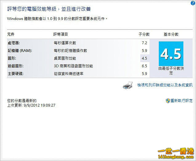Click the processor subscore 7.2

(144, 43)
